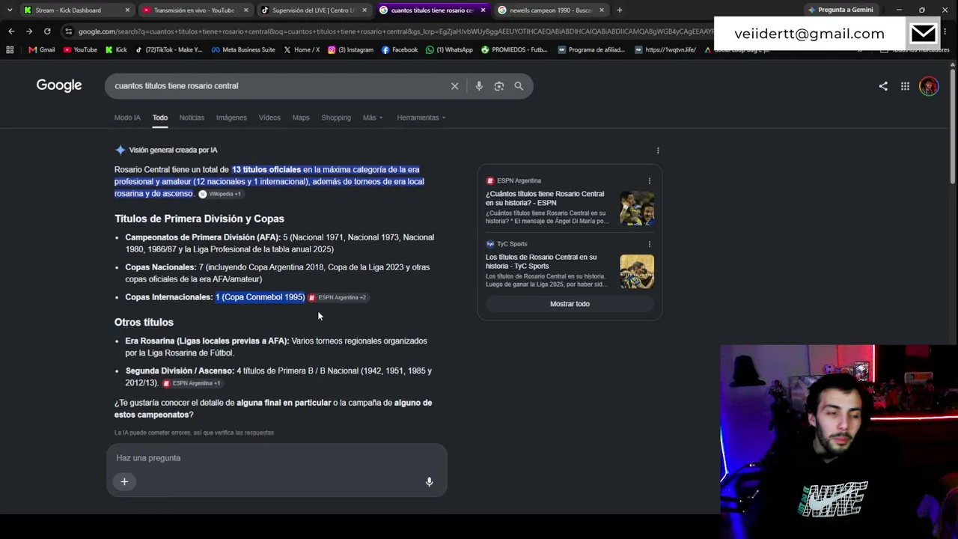The height and width of the screenshot is (539, 958).
Task: Reload the current page
Action: coord(47,31)
